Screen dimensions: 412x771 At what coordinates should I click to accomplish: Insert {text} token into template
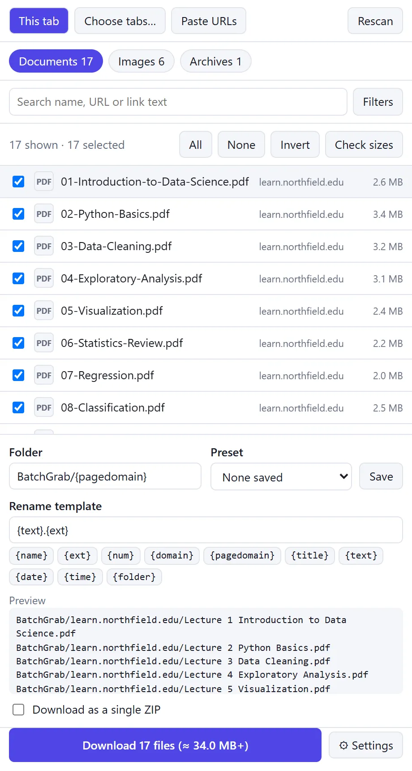coord(361,555)
